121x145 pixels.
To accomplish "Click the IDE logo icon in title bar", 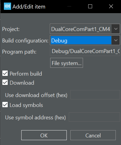I will click(x=7, y=6).
